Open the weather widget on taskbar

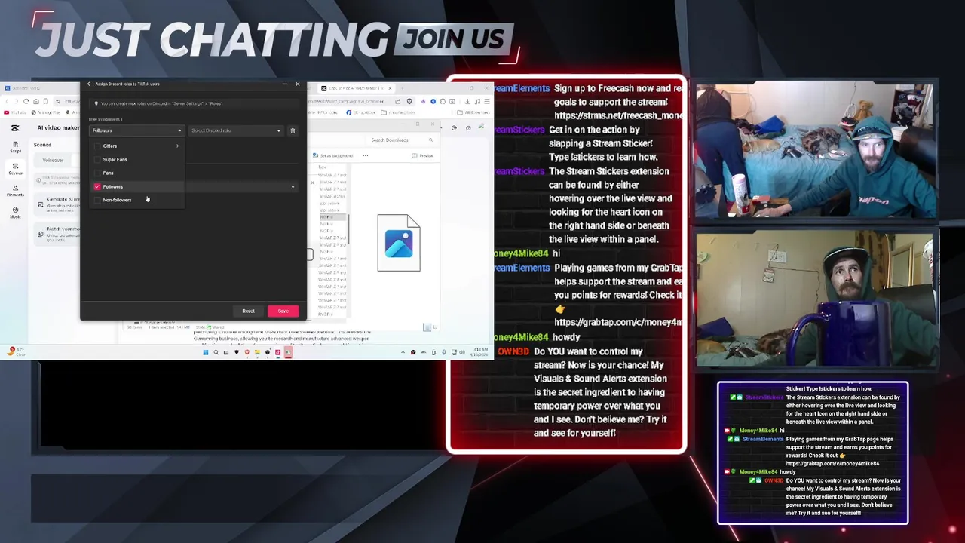point(17,351)
